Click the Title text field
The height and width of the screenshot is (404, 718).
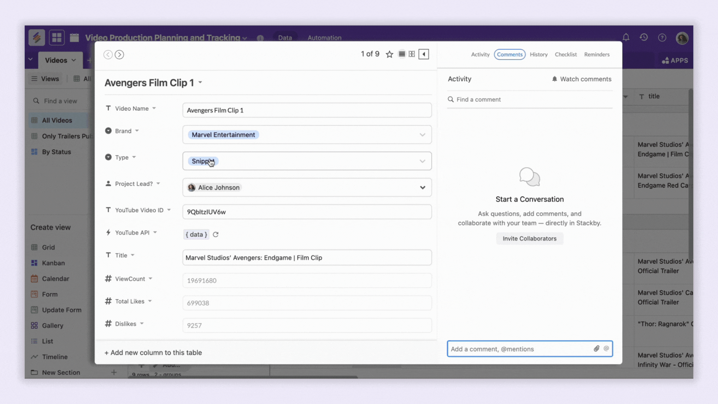(307, 258)
